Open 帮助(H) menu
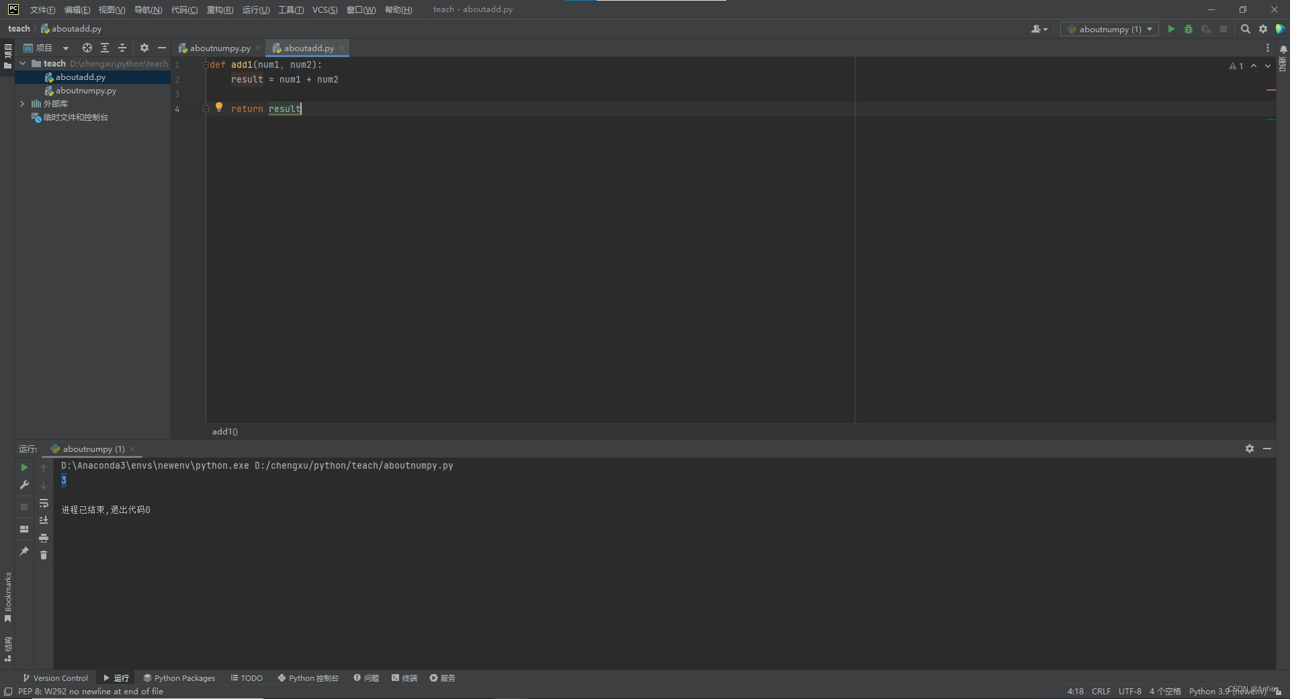Image resolution: width=1290 pixels, height=699 pixels. coord(398,9)
